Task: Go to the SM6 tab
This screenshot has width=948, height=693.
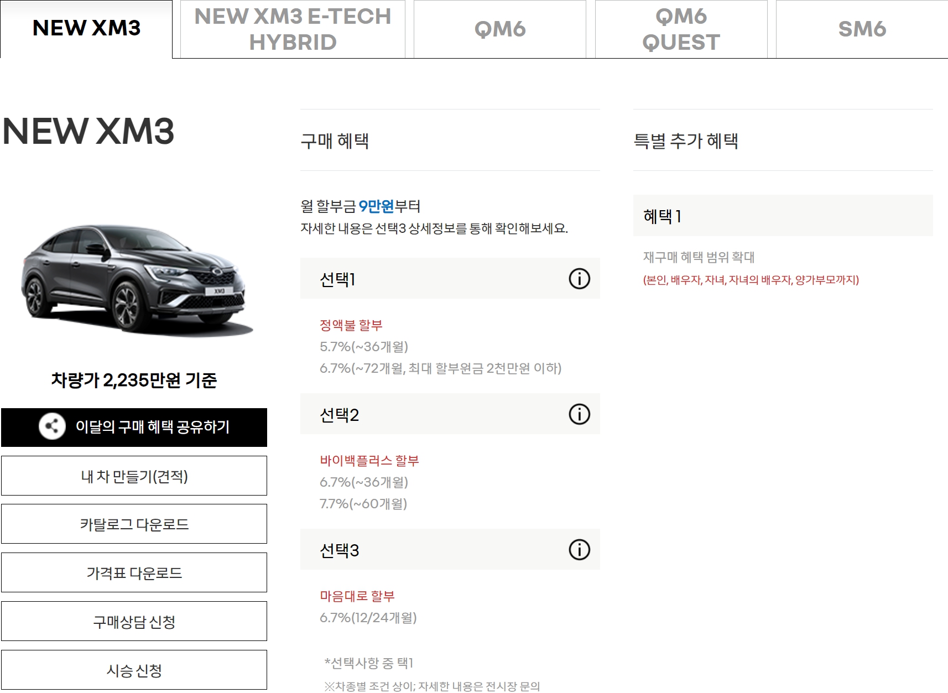Action: tap(862, 29)
